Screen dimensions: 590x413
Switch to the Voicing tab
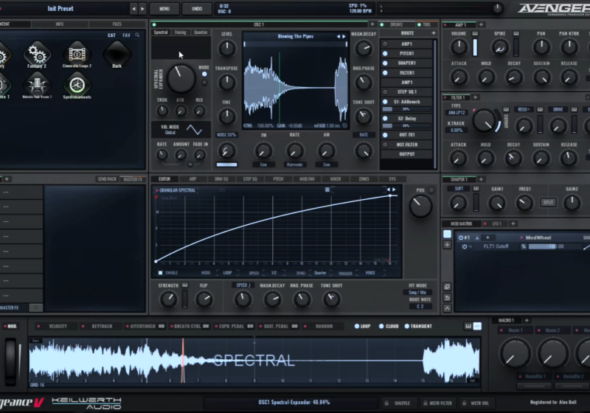[x=181, y=32]
